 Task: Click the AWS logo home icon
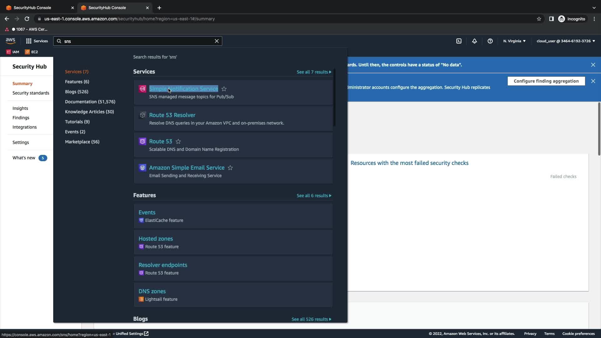10,41
